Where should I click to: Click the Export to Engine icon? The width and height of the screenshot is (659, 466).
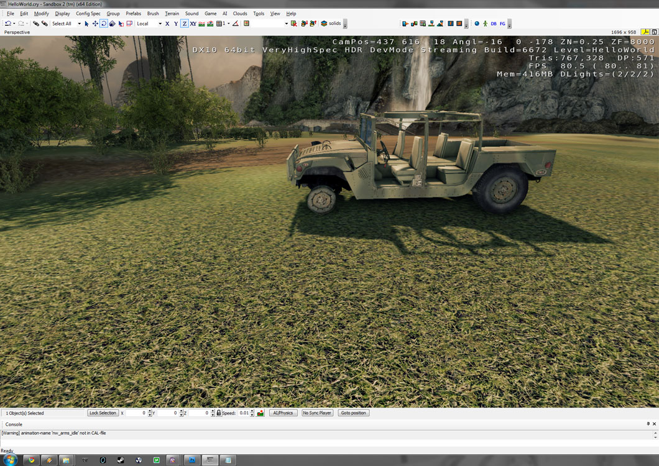[x=405, y=24]
